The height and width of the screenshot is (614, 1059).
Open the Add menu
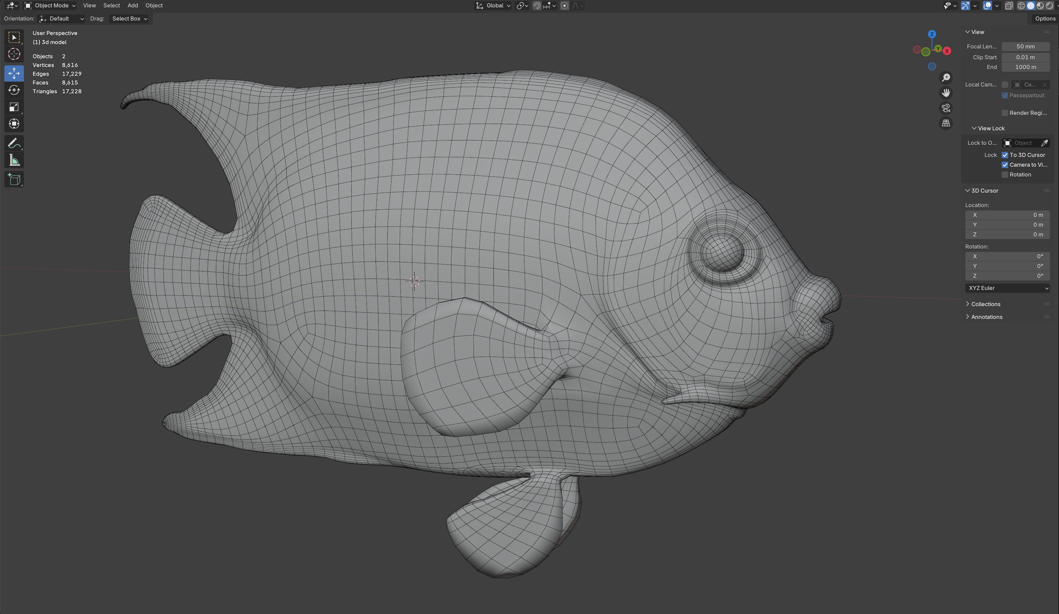(x=132, y=5)
